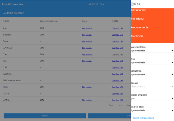Select the #data format tag
This screenshot has width=174, height=121.
click(138, 10)
